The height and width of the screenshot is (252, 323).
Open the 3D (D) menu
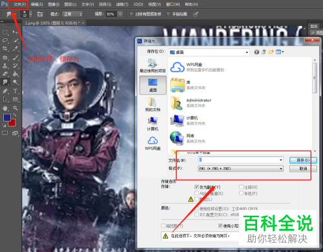(138, 5)
